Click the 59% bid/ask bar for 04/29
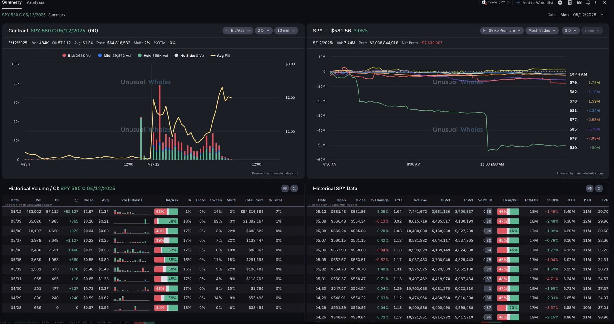This screenshot has height=324, width=614. point(166,298)
